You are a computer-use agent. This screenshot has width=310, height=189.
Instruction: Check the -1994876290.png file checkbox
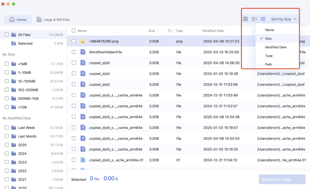(x=74, y=41)
